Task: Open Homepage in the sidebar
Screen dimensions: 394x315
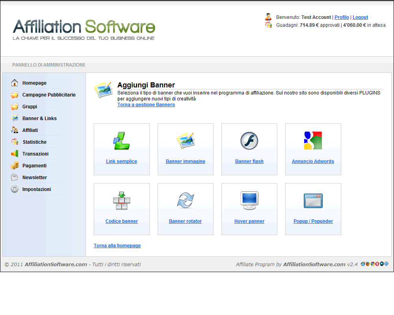Action: [x=34, y=83]
